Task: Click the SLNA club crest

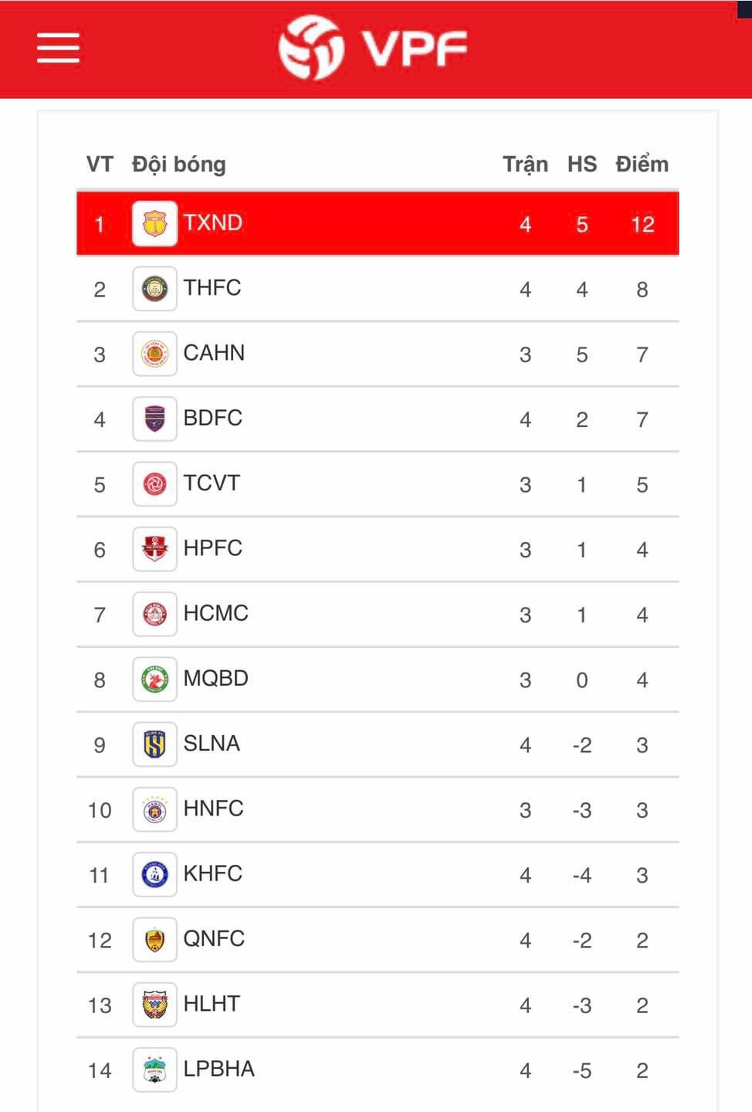Action: 154,744
